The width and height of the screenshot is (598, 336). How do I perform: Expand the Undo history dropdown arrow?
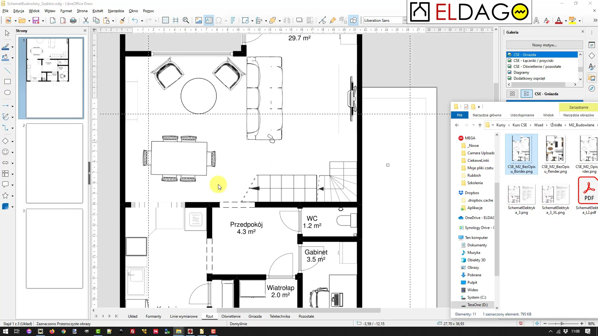142,21
